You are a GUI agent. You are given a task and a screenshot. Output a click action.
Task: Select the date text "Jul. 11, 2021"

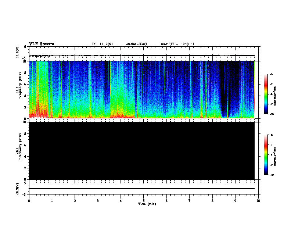pos(103,44)
